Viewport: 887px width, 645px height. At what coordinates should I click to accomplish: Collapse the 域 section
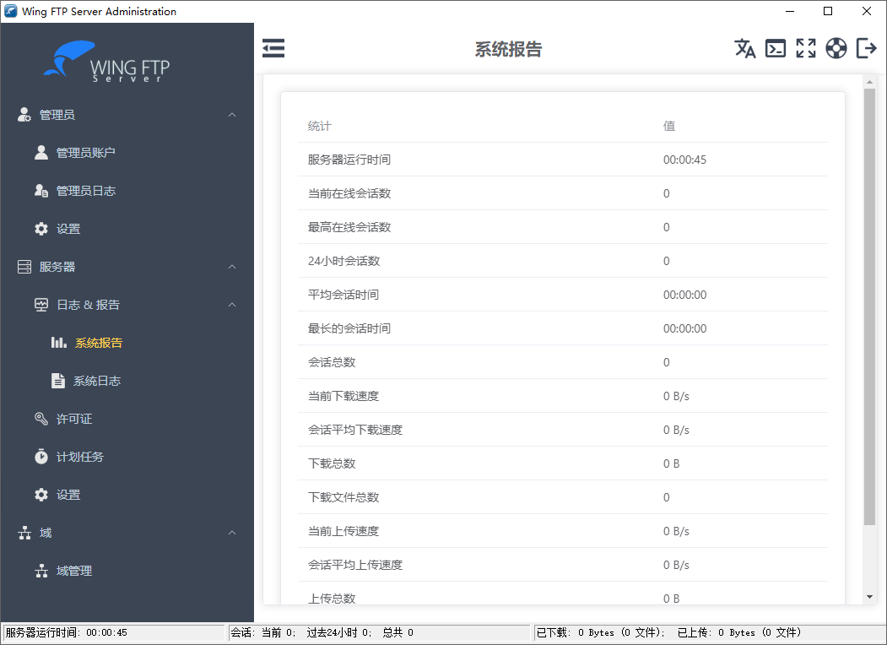tap(231, 533)
